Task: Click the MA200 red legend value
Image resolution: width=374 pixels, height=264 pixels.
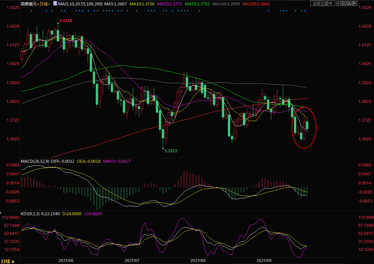Action: (256, 4)
